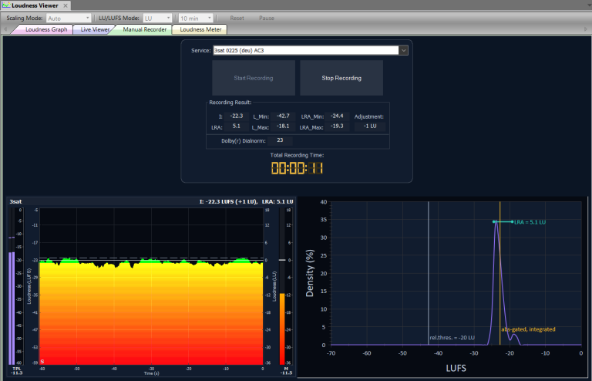Image resolution: width=592 pixels, height=381 pixels.
Task: Click the I value -22.3
Action: click(237, 116)
